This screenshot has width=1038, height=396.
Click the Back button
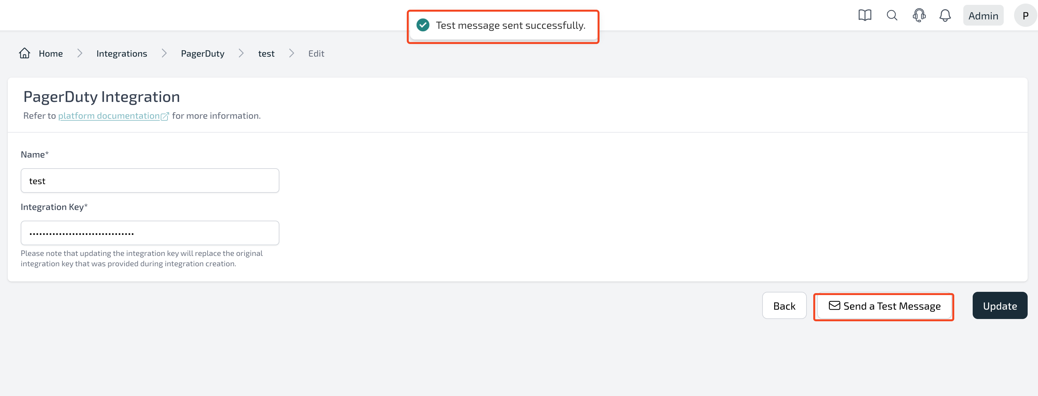click(x=784, y=306)
